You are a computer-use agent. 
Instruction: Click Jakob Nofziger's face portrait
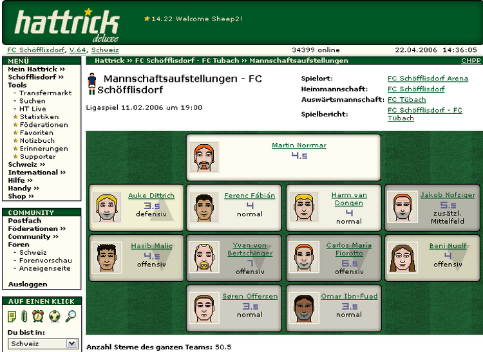(402, 207)
